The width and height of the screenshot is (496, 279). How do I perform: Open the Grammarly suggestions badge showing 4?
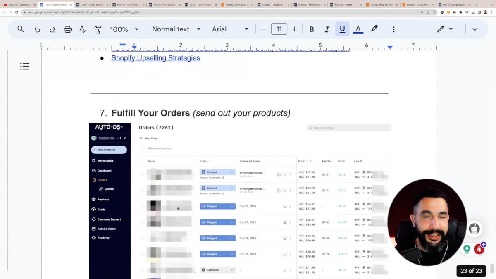click(x=479, y=249)
